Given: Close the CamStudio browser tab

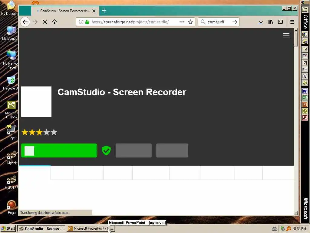Looking at the screenshot, I should click(x=94, y=11).
